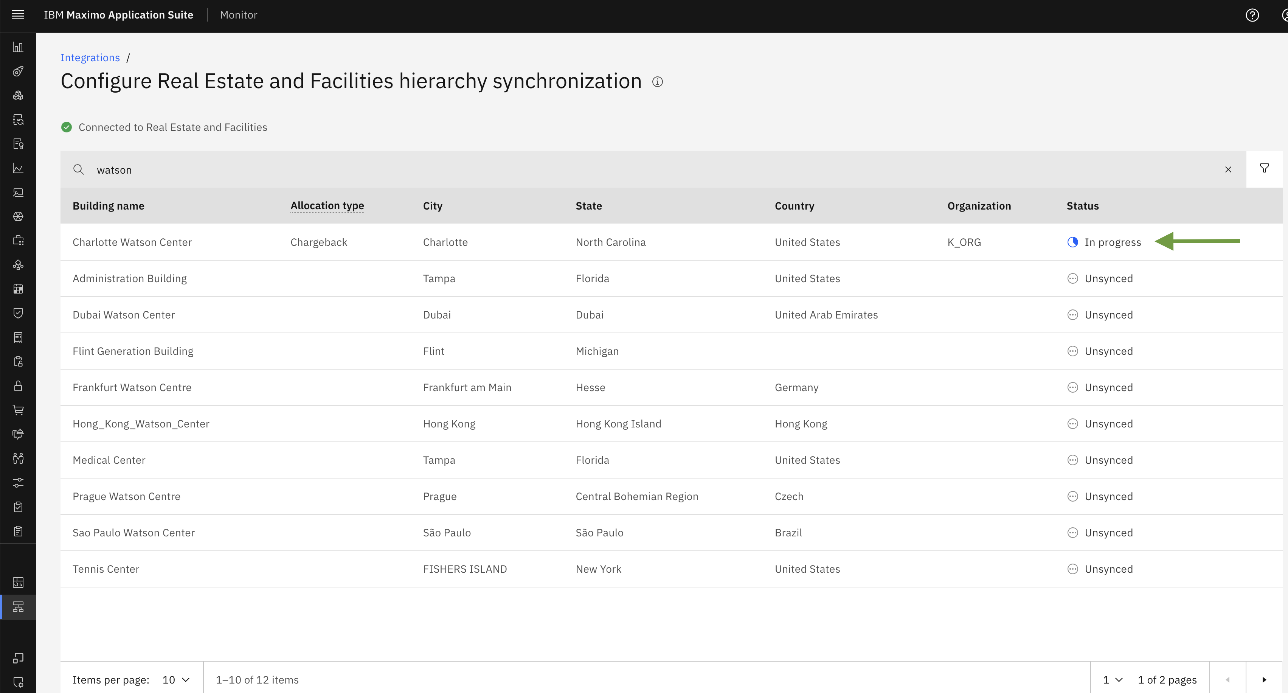Open the overlapping squares sidebar icon
This screenshot has width=1288, height=693.
[x=18, y=658]
